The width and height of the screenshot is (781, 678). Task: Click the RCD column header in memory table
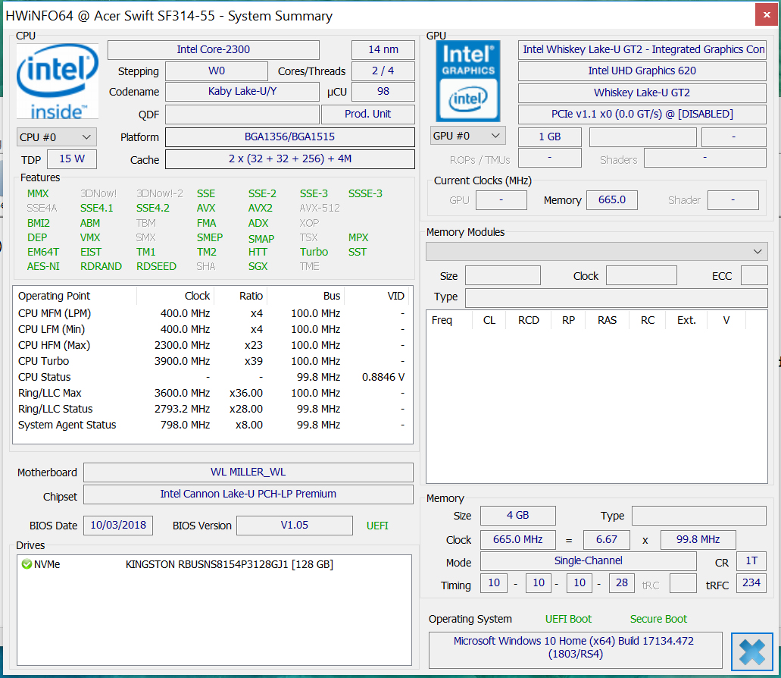(x=528, y=320)
